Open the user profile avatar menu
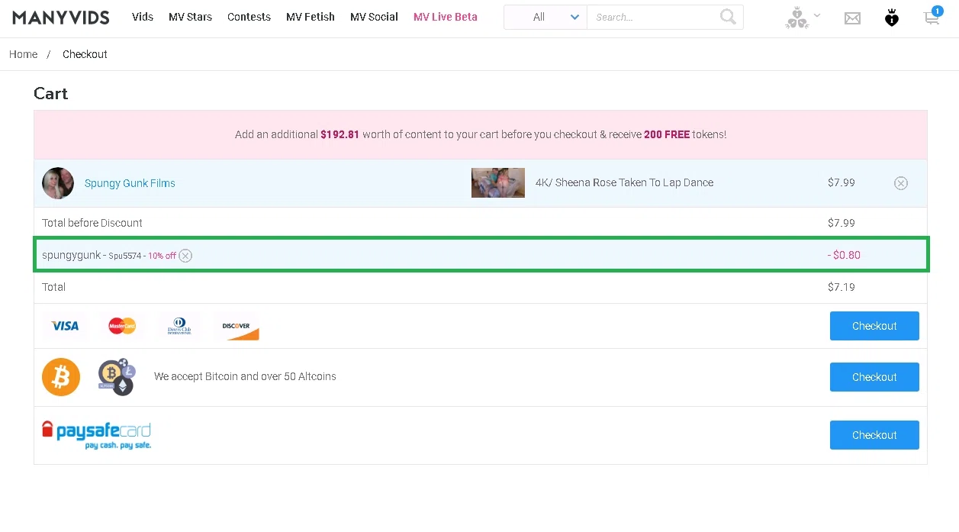The width and height of the screenshot is (959, 532). pos(803,18)
